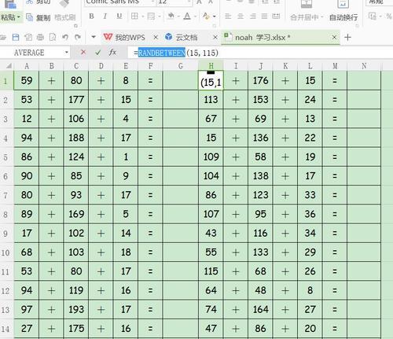Select cell C4 with value 188
The width and height of the screenshot is (393, 339).
pyautogui.click(x=76, y=138)
